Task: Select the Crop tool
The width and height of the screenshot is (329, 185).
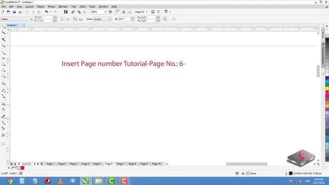Action: tap(3, 40)
